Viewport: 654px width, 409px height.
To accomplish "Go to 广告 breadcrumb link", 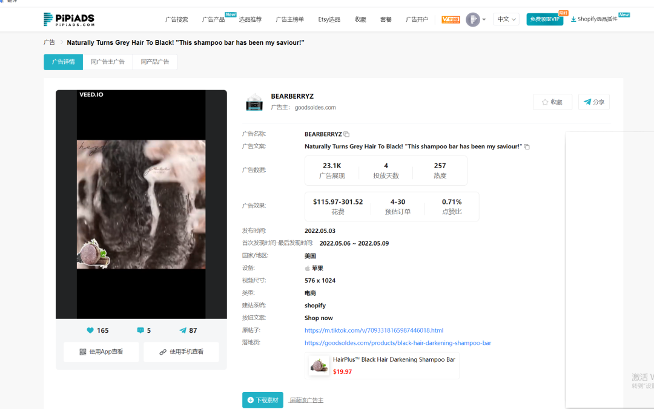I will (x=49, y=42).
